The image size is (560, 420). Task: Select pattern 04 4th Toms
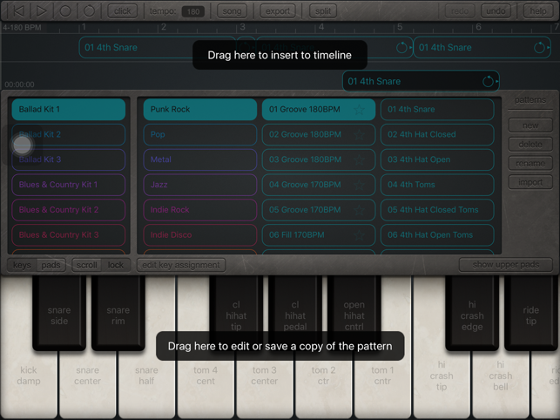coord(437,185)
